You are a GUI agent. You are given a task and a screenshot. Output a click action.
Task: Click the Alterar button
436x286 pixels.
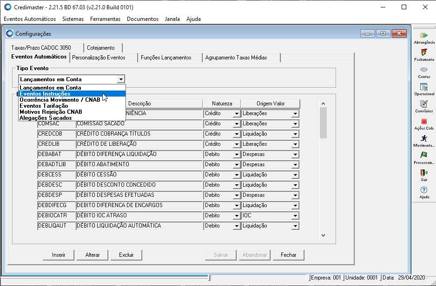(92, 255)
